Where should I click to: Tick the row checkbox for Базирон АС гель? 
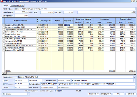[3, 25]
